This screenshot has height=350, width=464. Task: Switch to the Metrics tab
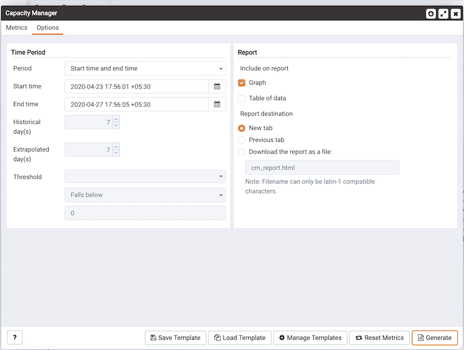pos(17,27)
